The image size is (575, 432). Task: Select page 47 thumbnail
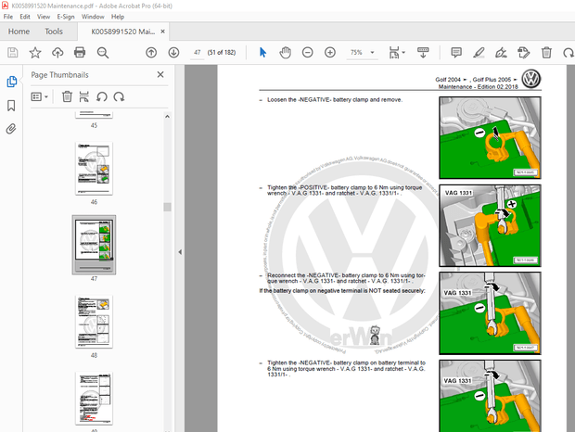pyautogui.click(x=94, y=245)
